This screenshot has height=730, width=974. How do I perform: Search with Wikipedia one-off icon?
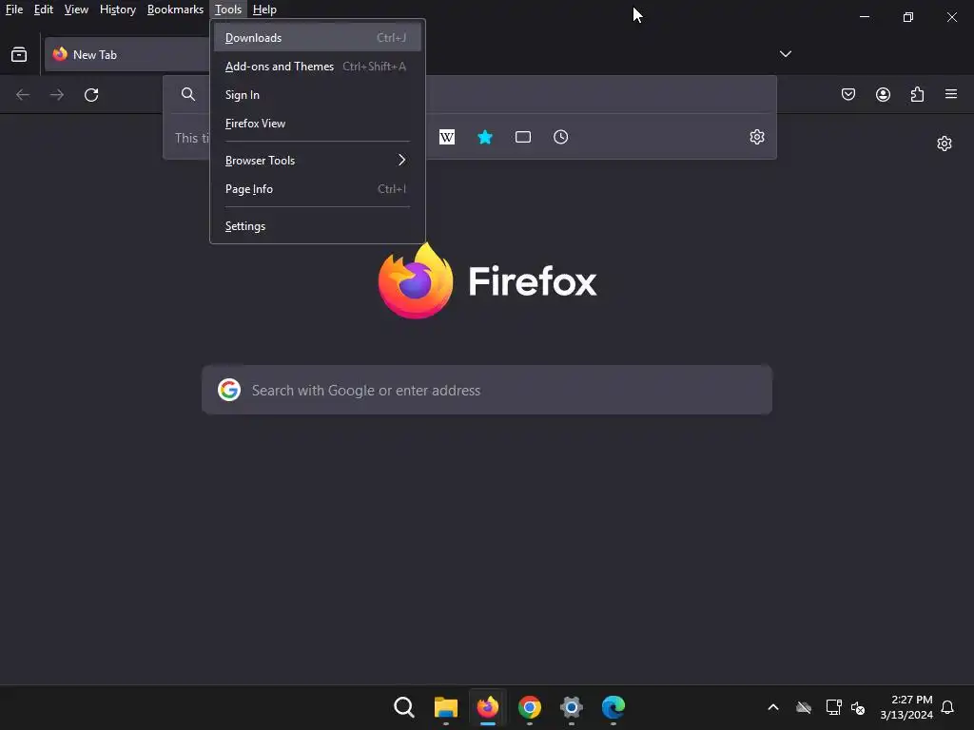point(447,137)
